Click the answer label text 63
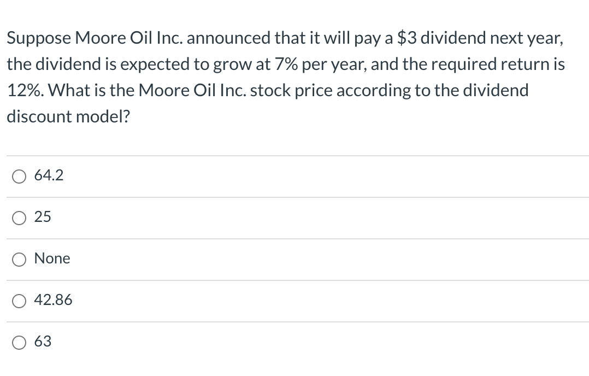The width and height of the screenshot is (589, 376). [x=44, y=342]
